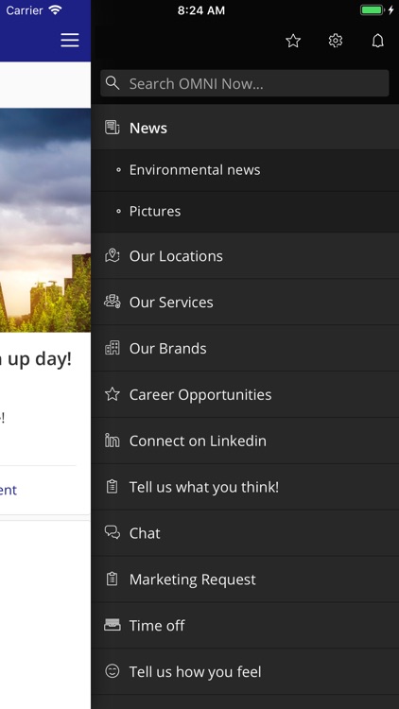399x709 pixels.
Task: Open Tell us what you think! form
Action: pos(245,487)
